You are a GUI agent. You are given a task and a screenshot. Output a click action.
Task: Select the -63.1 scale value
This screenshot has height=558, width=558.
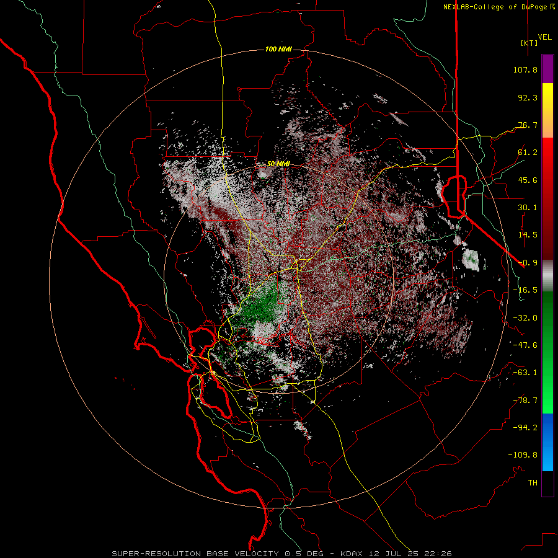[x=525, y=373]
